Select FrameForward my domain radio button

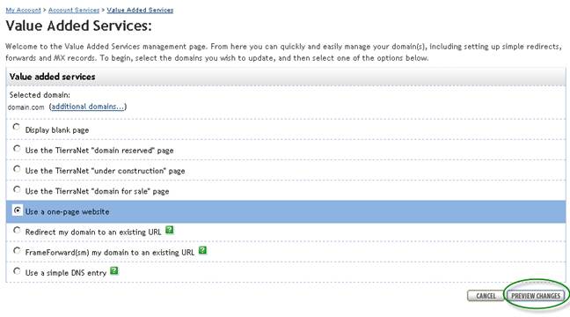17,250
